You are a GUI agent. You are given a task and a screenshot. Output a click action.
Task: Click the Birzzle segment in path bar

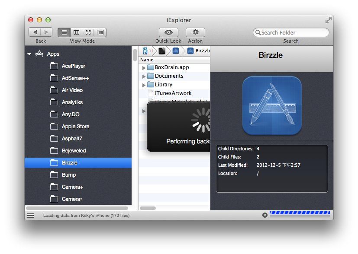point(198,51)
